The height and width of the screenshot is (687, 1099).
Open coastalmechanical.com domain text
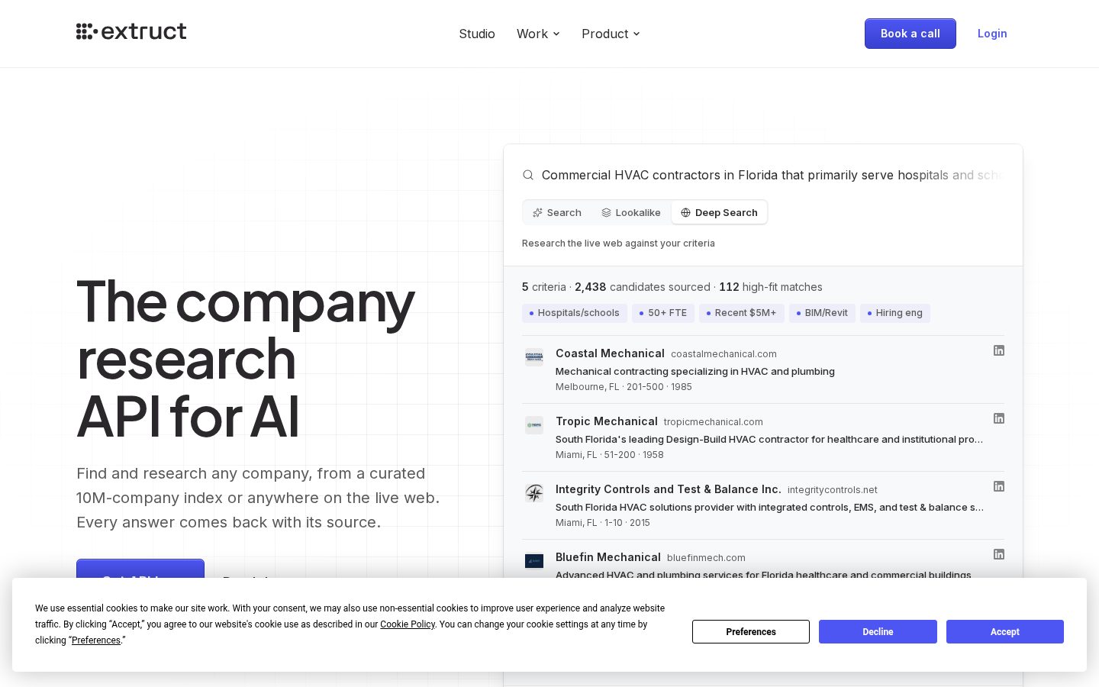(x=724, y=354)
